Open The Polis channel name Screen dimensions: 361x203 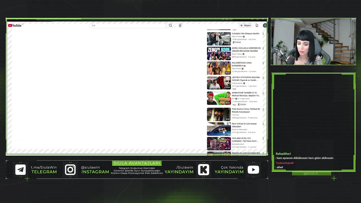tap(235, 115)
